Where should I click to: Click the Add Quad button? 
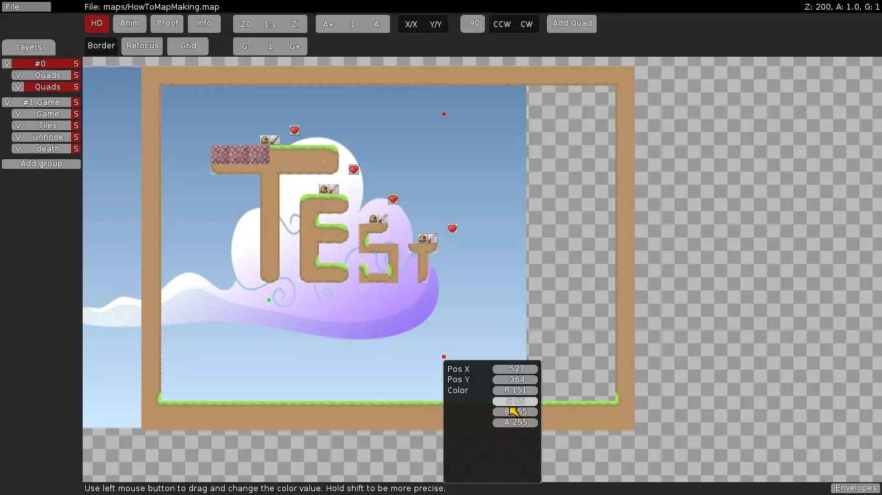(x=571, y=23)
